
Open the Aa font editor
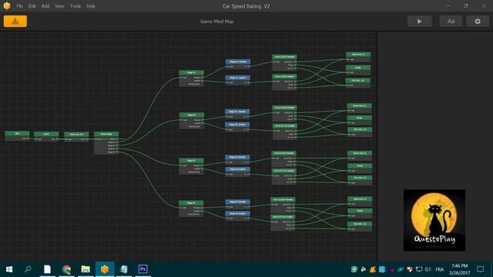coord(451,22)
